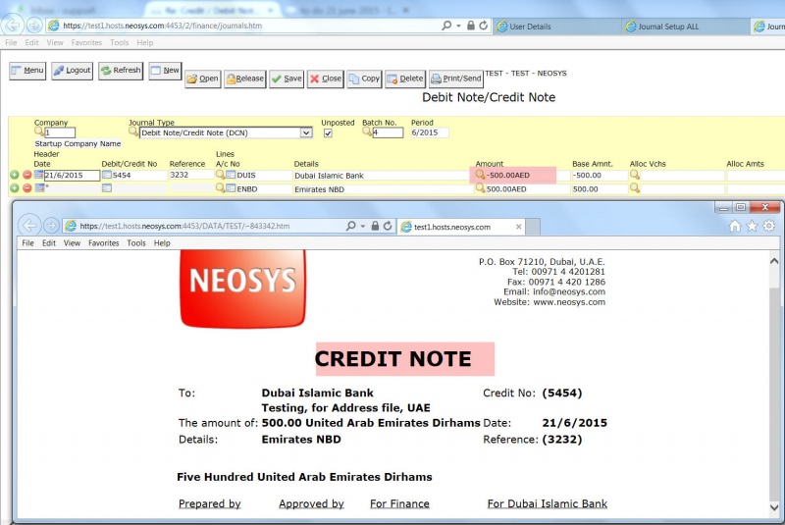The image size is (785, 525).
Task: Click the Batch No. input field
Action: click(388, 132)
